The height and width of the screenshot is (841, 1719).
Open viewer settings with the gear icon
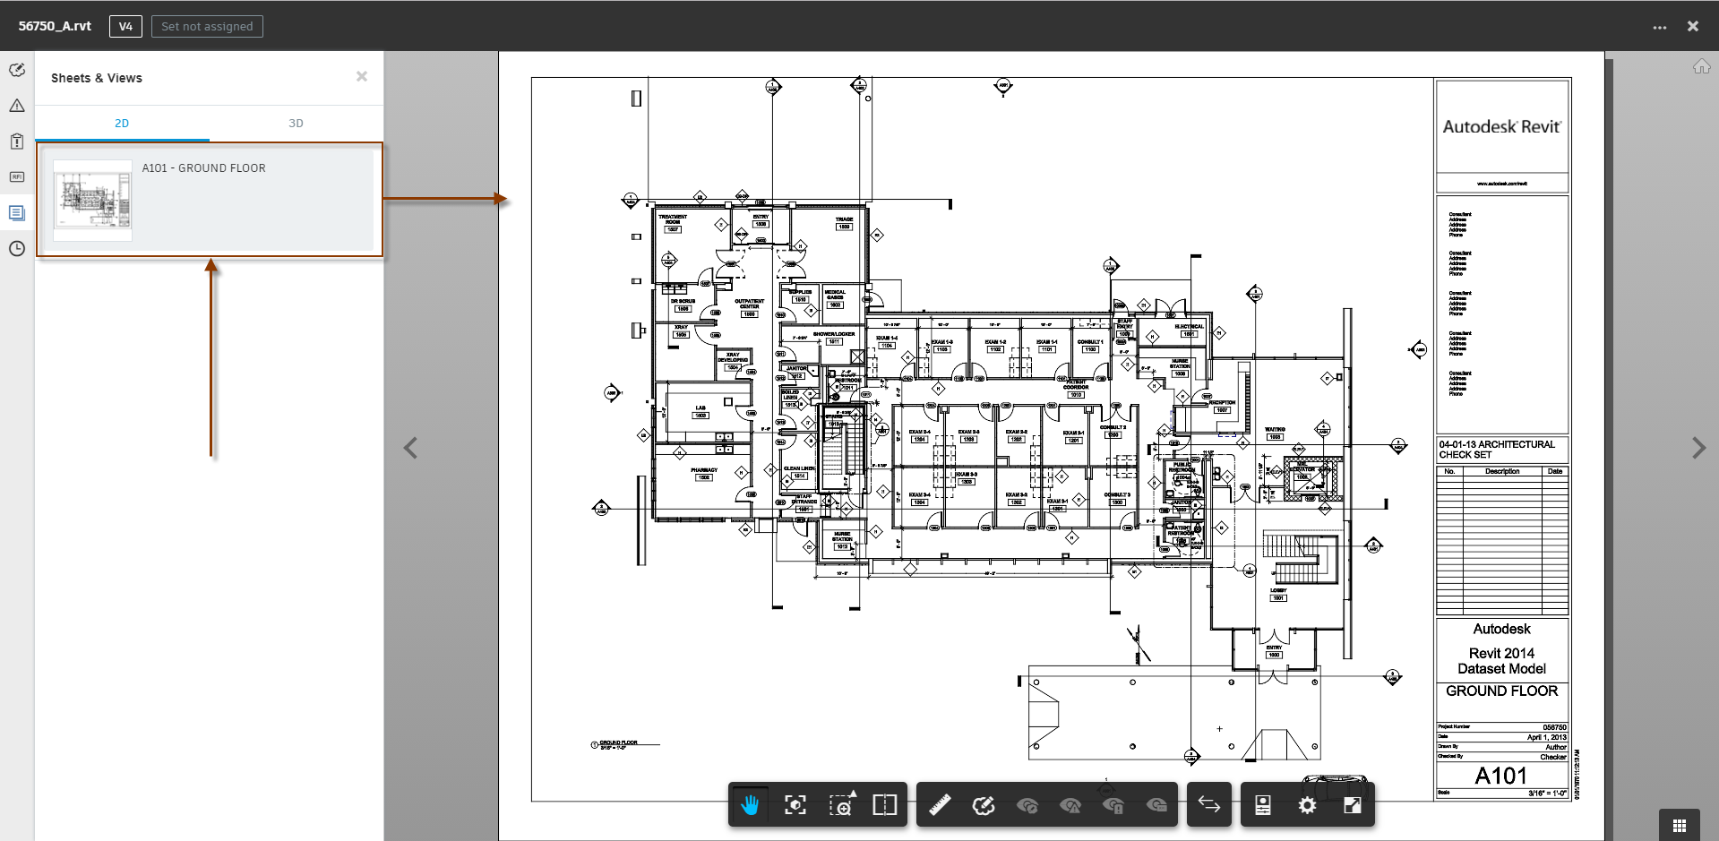click(x=1307, y=804)
